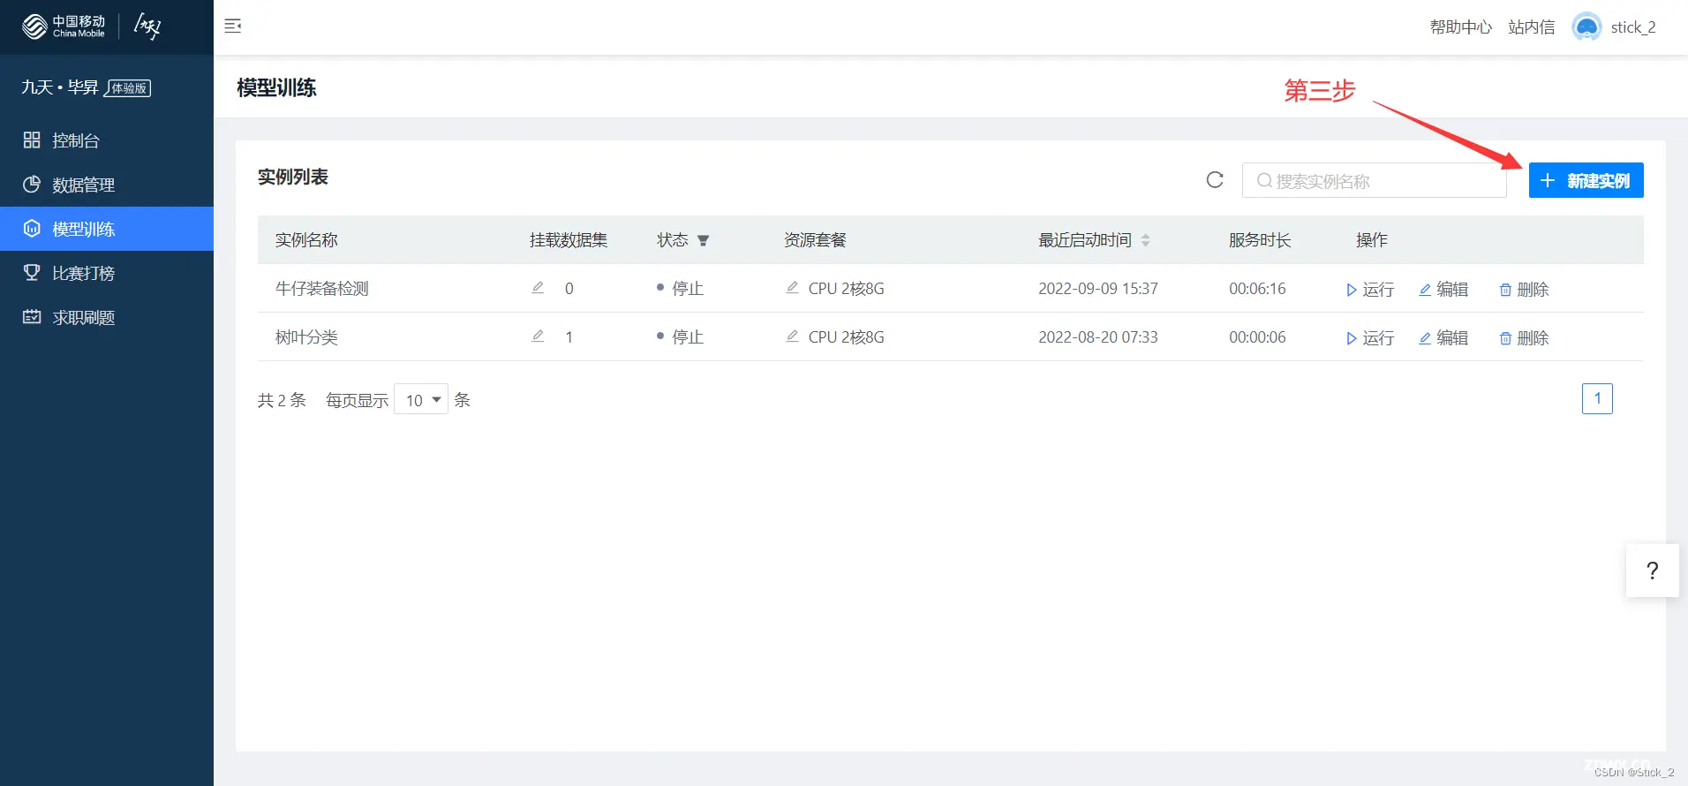
Task: Open 帮助中心 link
Action: pos(1461,27)
